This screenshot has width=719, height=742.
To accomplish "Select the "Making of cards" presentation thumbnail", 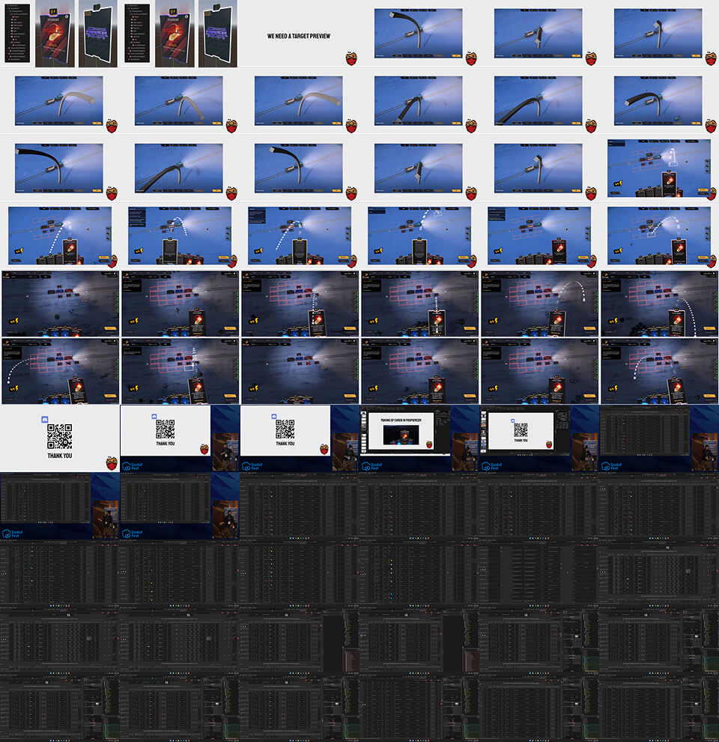I will tap(419, 438).
